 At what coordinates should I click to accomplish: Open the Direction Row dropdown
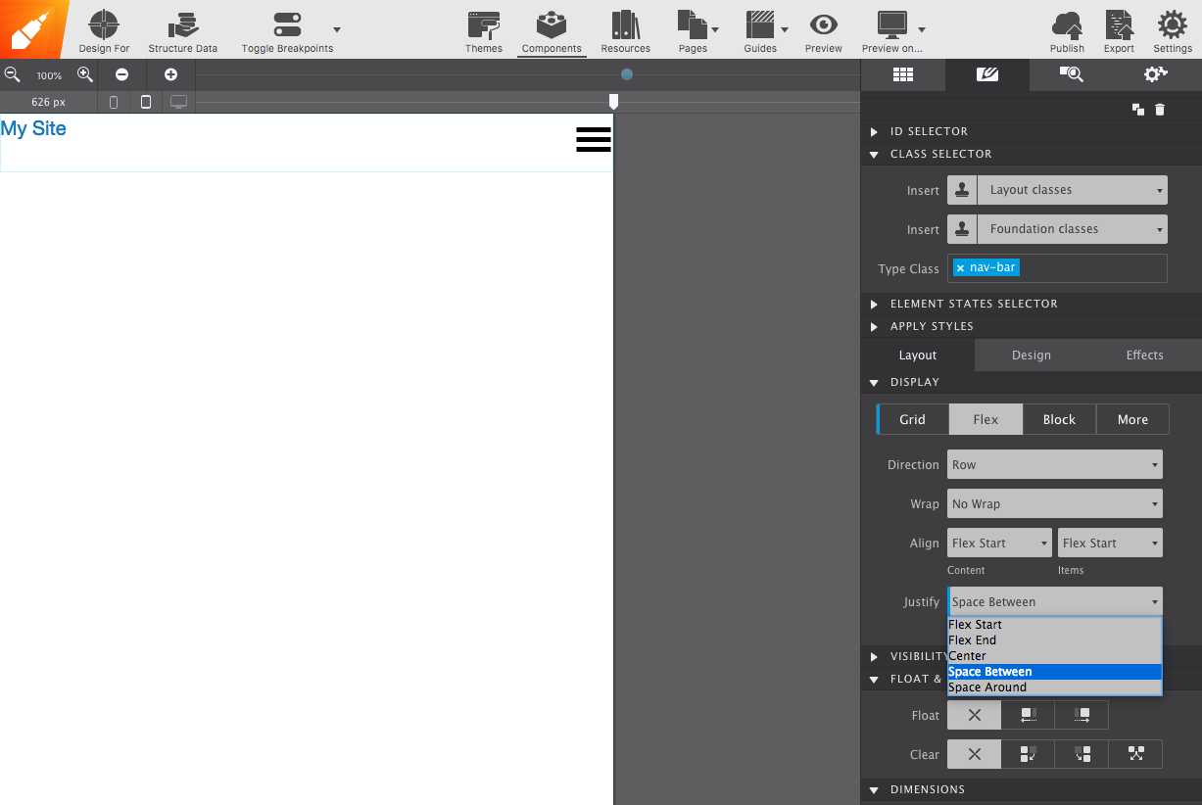(1055, 465)
